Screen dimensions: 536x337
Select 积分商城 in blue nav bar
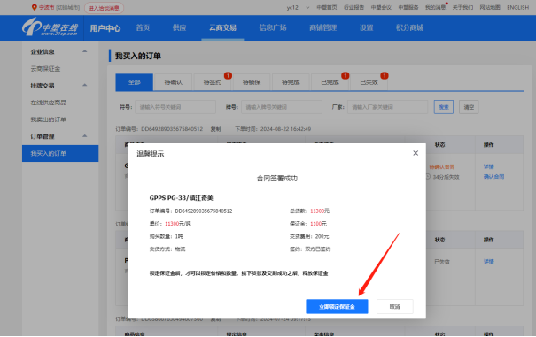[x=409, y=27]
